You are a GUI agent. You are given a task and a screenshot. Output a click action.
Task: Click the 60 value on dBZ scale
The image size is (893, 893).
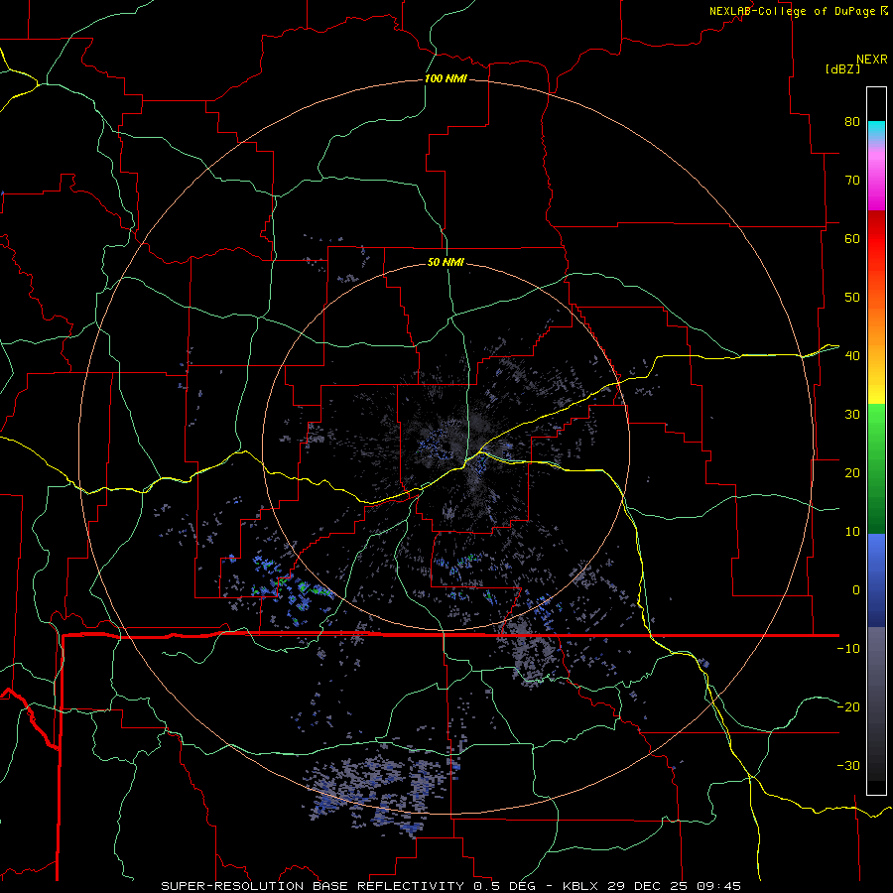coord(852,239)
